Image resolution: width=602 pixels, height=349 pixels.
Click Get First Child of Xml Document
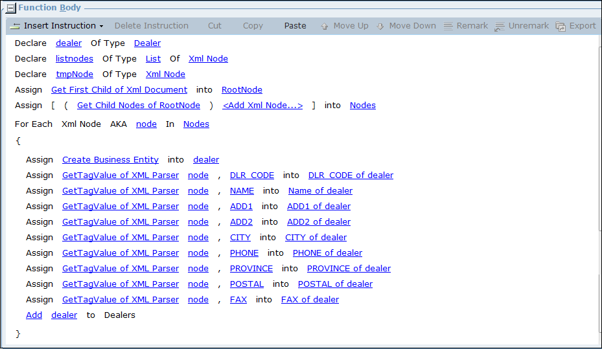(119, 90)
